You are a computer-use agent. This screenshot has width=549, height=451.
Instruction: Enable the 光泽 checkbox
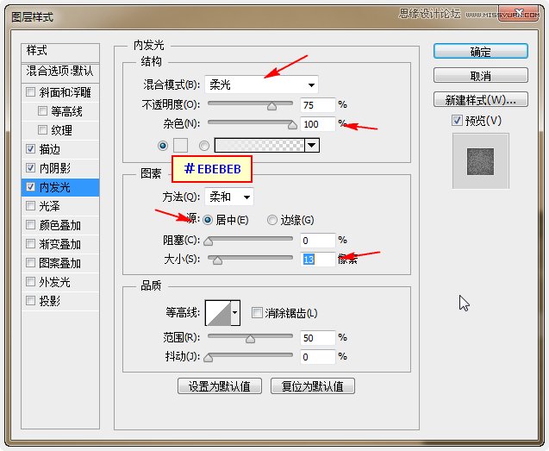[31, 206]
